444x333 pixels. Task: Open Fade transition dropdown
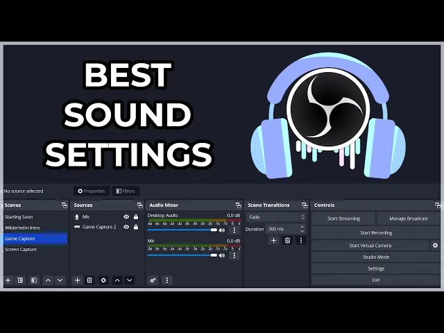click(276, 217)
